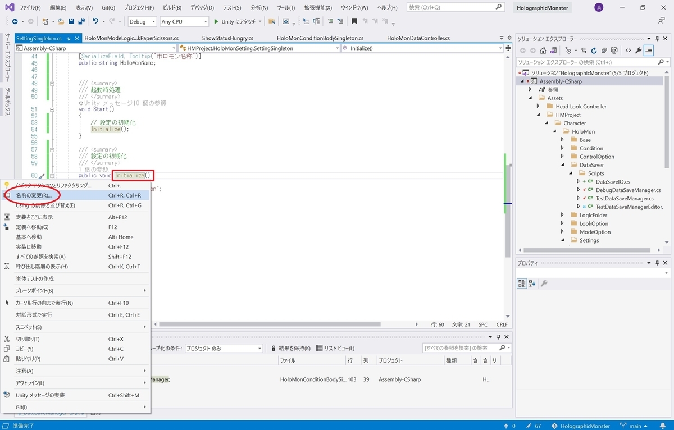Expand the 参照 references node
Viewport: 674px width, 430px height.
point(530,89)
